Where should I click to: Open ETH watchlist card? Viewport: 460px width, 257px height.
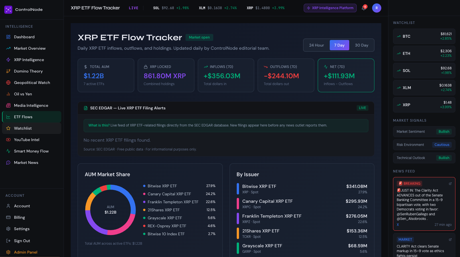(x=424, y=53)
